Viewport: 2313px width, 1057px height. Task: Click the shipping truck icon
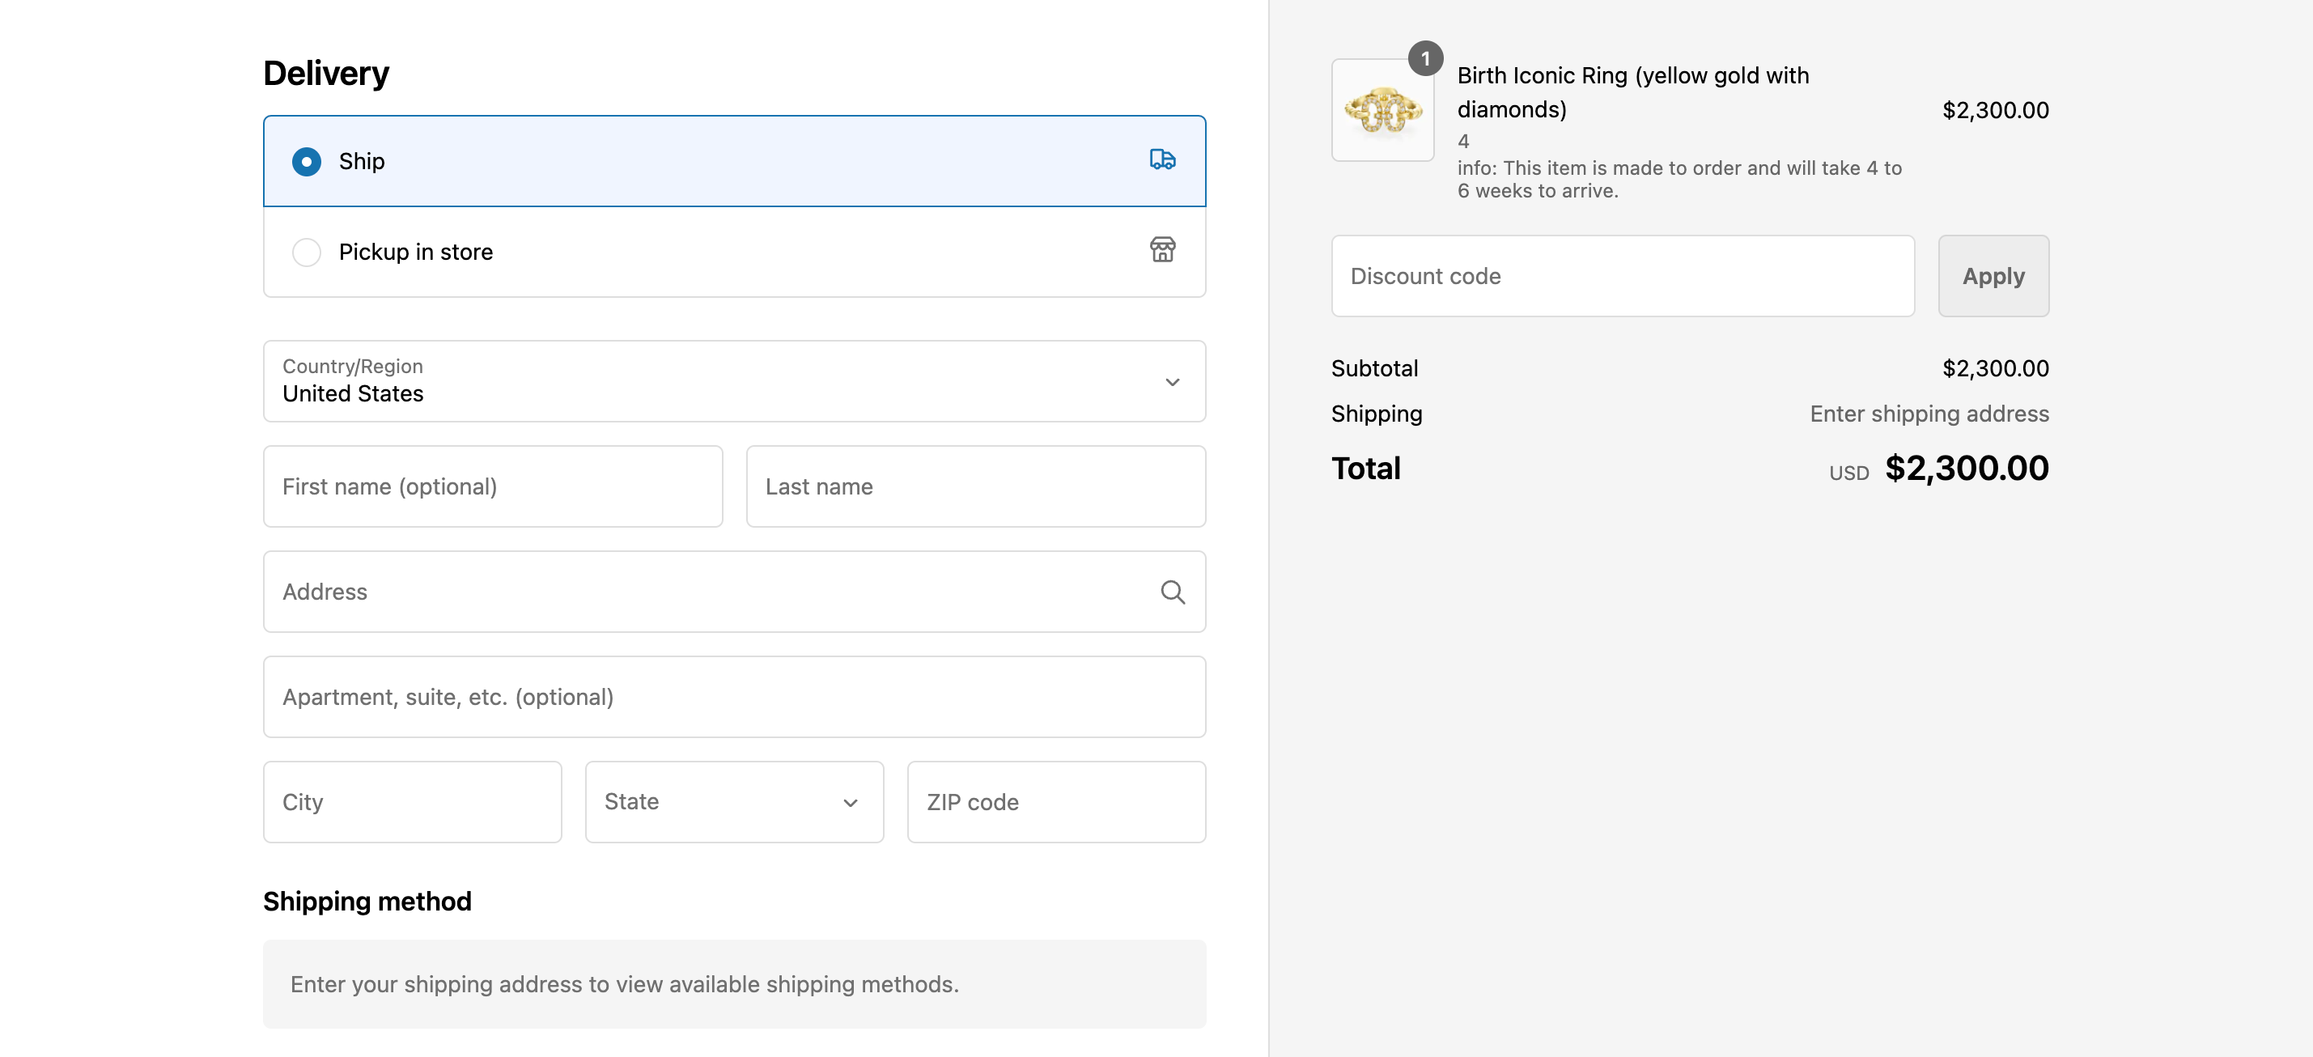[1162, 160]
